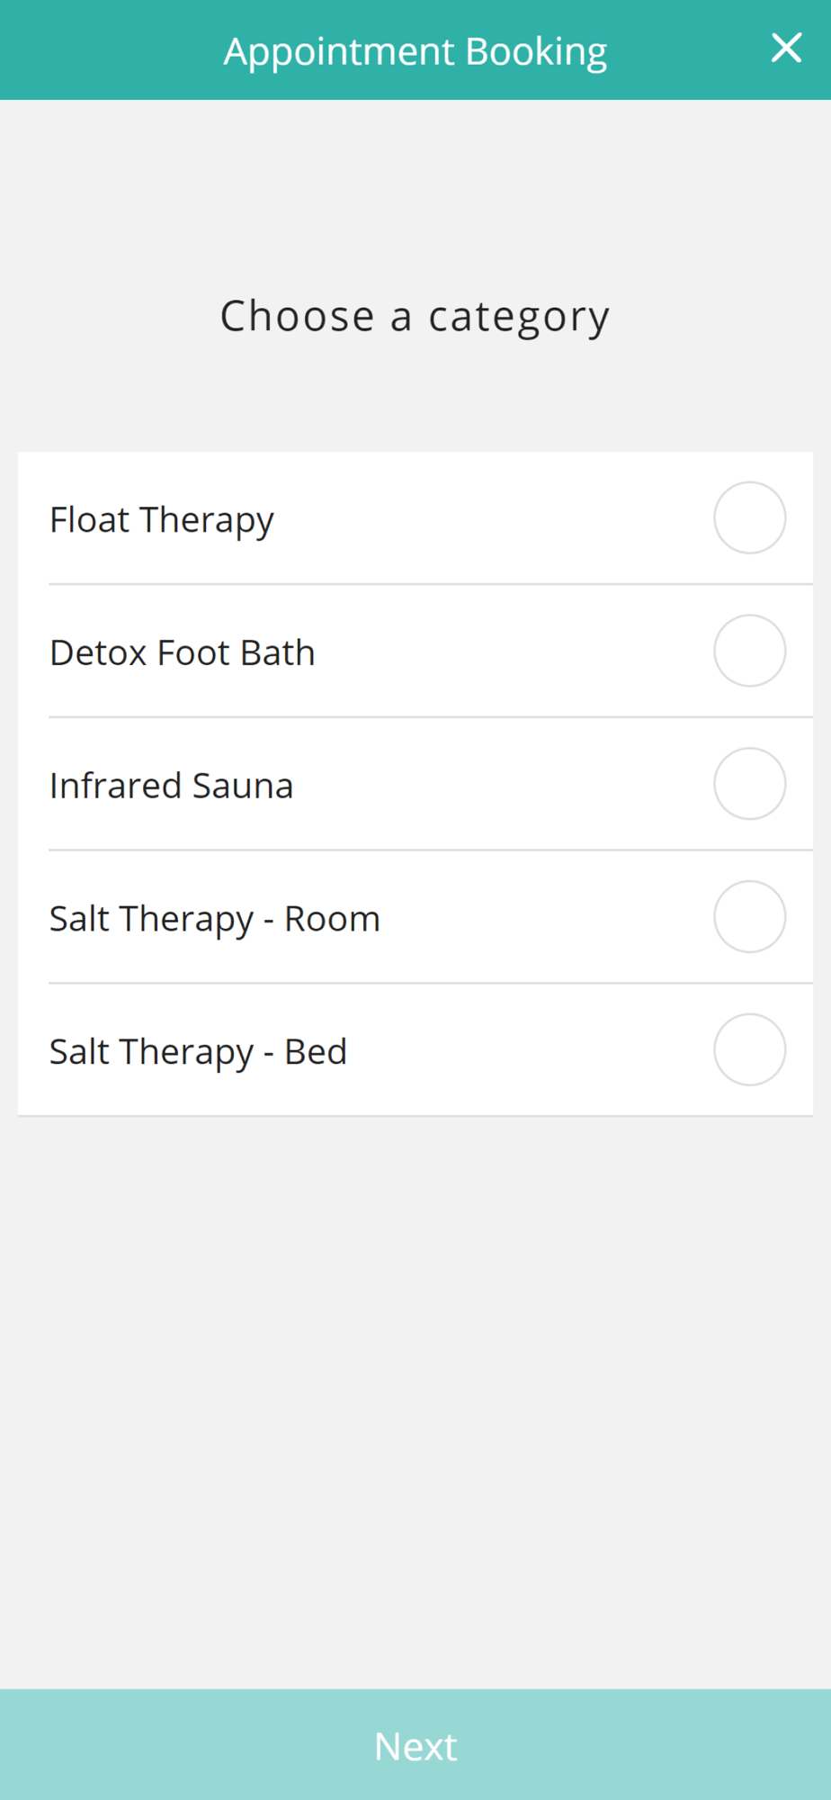Click the word Room in Salt Therapy option
Screen dimensions: 831x1800
tap(333, 919)
